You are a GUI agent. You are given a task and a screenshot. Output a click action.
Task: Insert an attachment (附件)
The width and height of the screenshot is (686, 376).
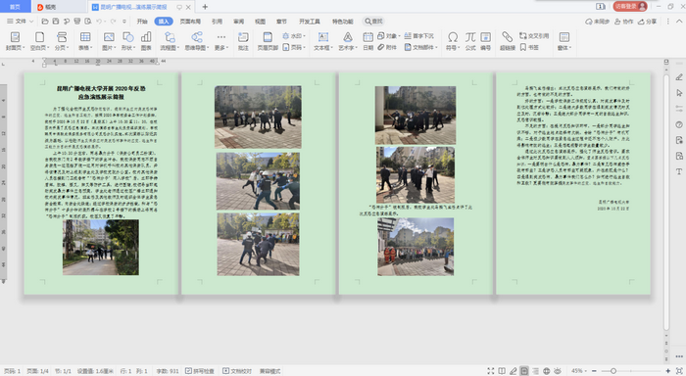tap(387, 47)
